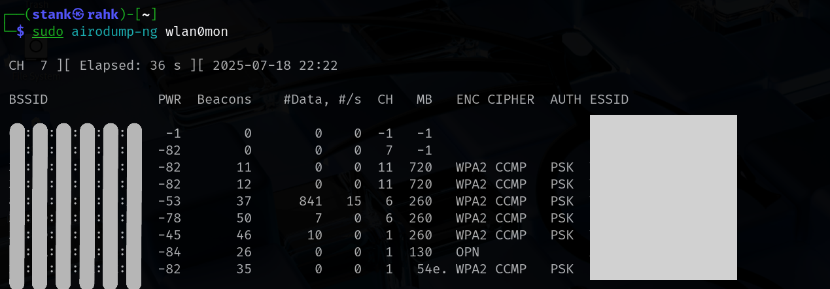Click the Beacons column header
The image size is (830, 289).
(224, 100)
